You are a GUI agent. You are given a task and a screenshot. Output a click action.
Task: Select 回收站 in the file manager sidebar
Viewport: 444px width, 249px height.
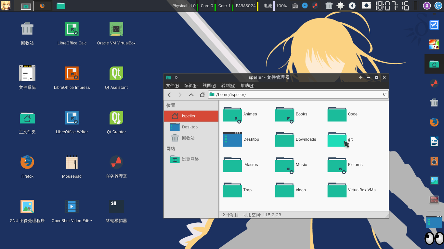(191, 138)
